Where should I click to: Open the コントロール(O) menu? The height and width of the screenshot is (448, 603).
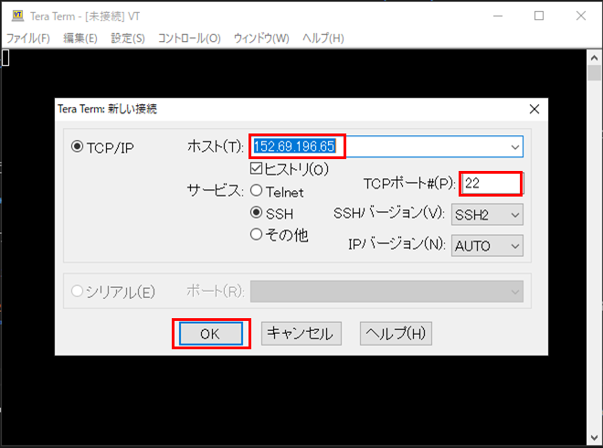pos(189,38)
